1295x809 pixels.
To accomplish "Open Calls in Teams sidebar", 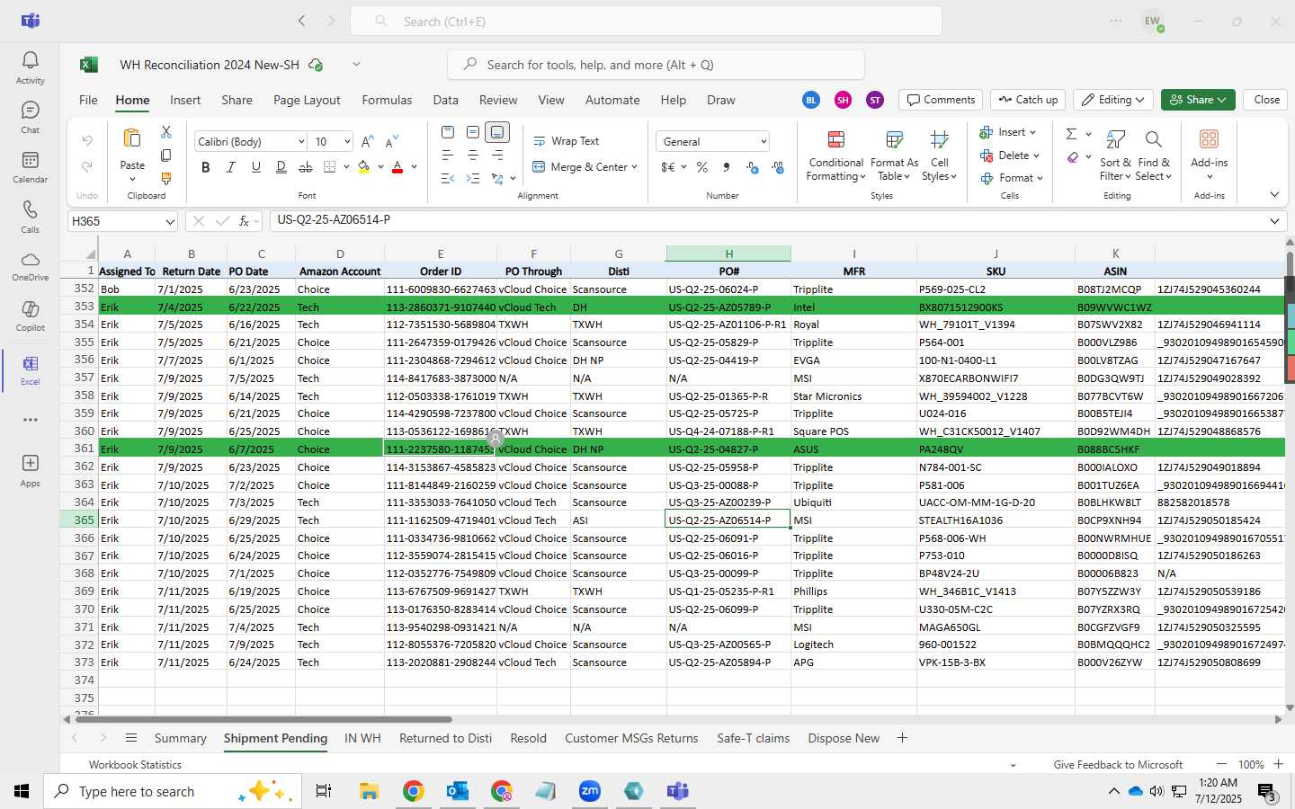I will point(30,216).
